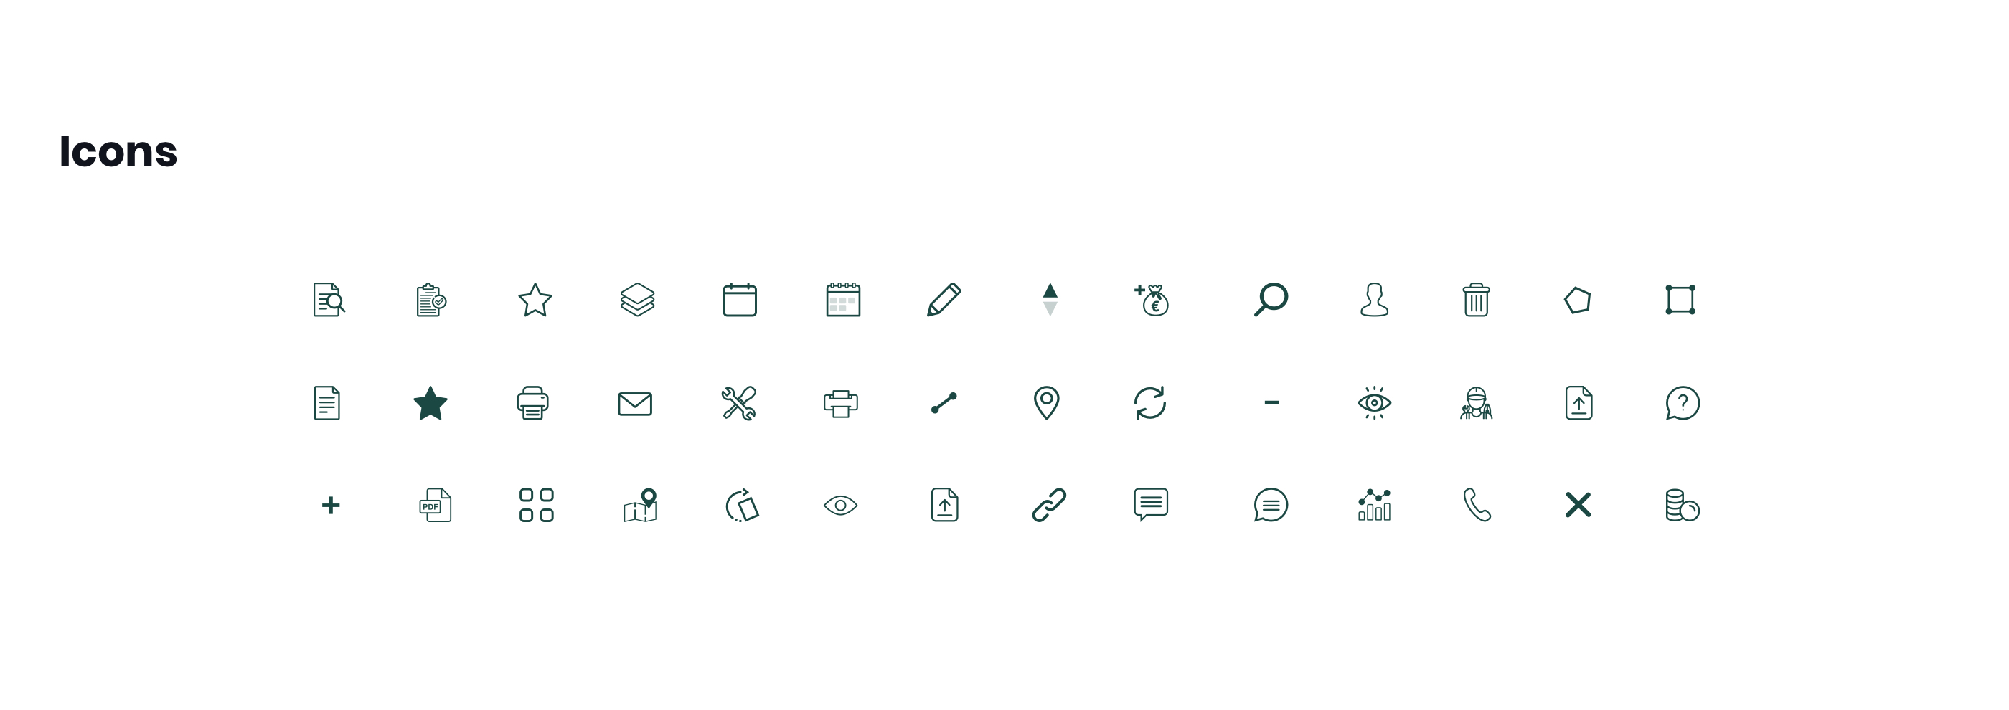Click the up-down sort arrows icon
Viewport: 2009px width, 710px height.
tap(1050, 299)
